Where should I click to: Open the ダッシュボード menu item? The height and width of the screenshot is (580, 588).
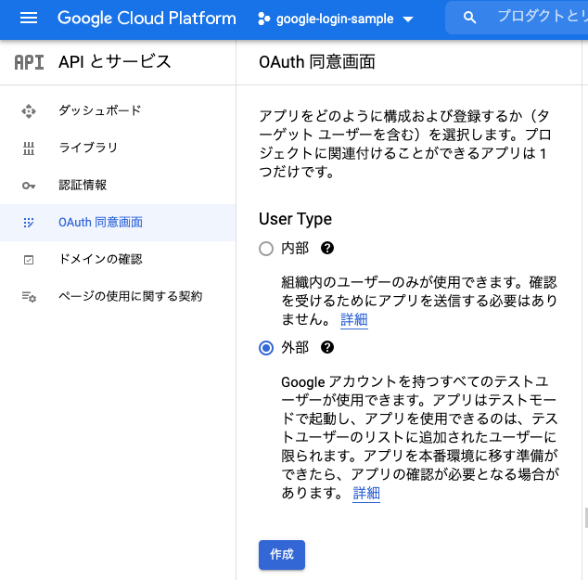(118, 110)
